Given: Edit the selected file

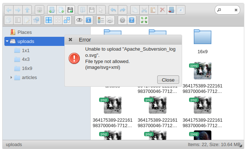Looking at the screenshot, I should point(27,20).
